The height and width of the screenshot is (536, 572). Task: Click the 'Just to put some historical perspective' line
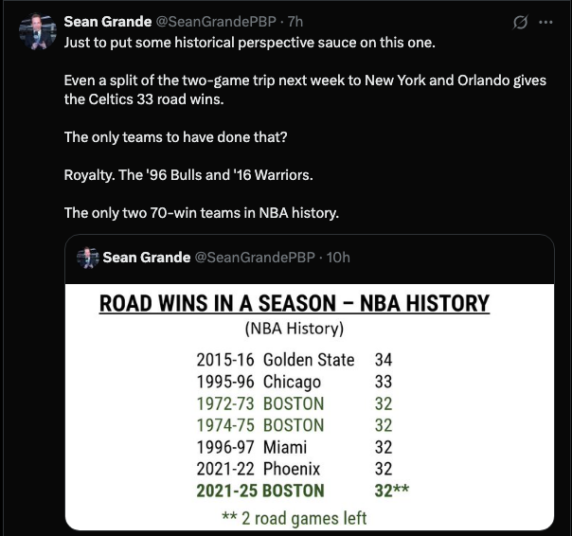(249, 43)
